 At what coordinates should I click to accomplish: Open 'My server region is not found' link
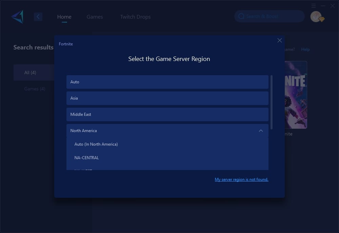(241, 179)
